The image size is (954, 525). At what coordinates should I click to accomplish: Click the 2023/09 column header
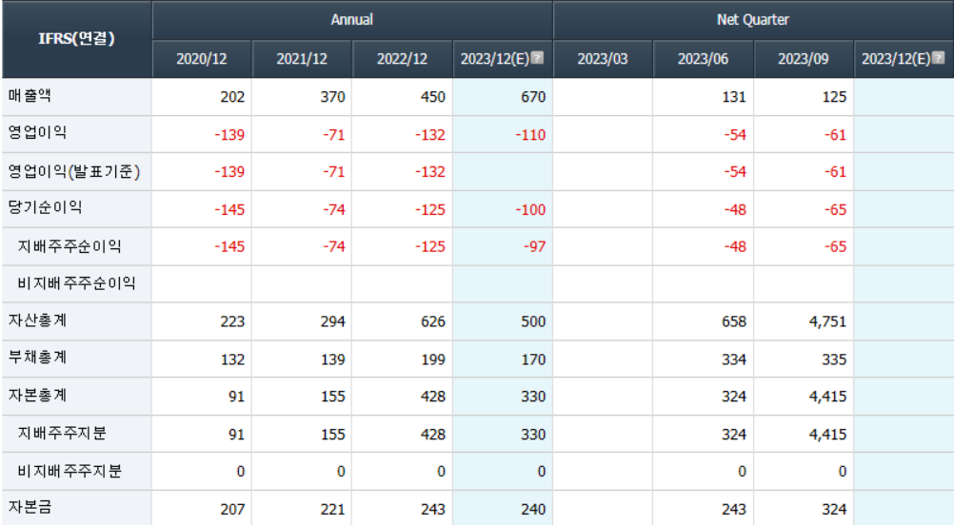tap(804, 59)
